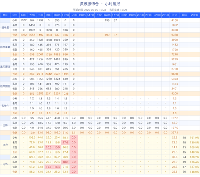Select the cell showing 1882
The image size is (200, 177).
pos(57,54)
